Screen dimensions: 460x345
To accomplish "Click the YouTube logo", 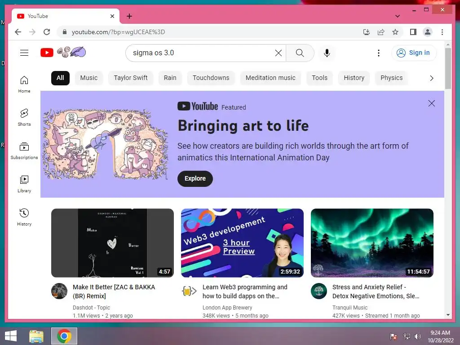I will (47, 53).
